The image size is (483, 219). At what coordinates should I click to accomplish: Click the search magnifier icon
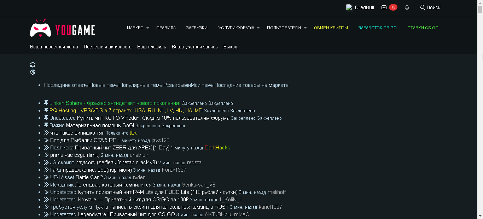pyautogui.click(x=422, y=7)
